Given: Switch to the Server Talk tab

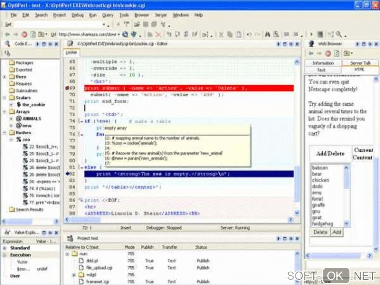Looking at the screenshot, I should coord(360,63).
